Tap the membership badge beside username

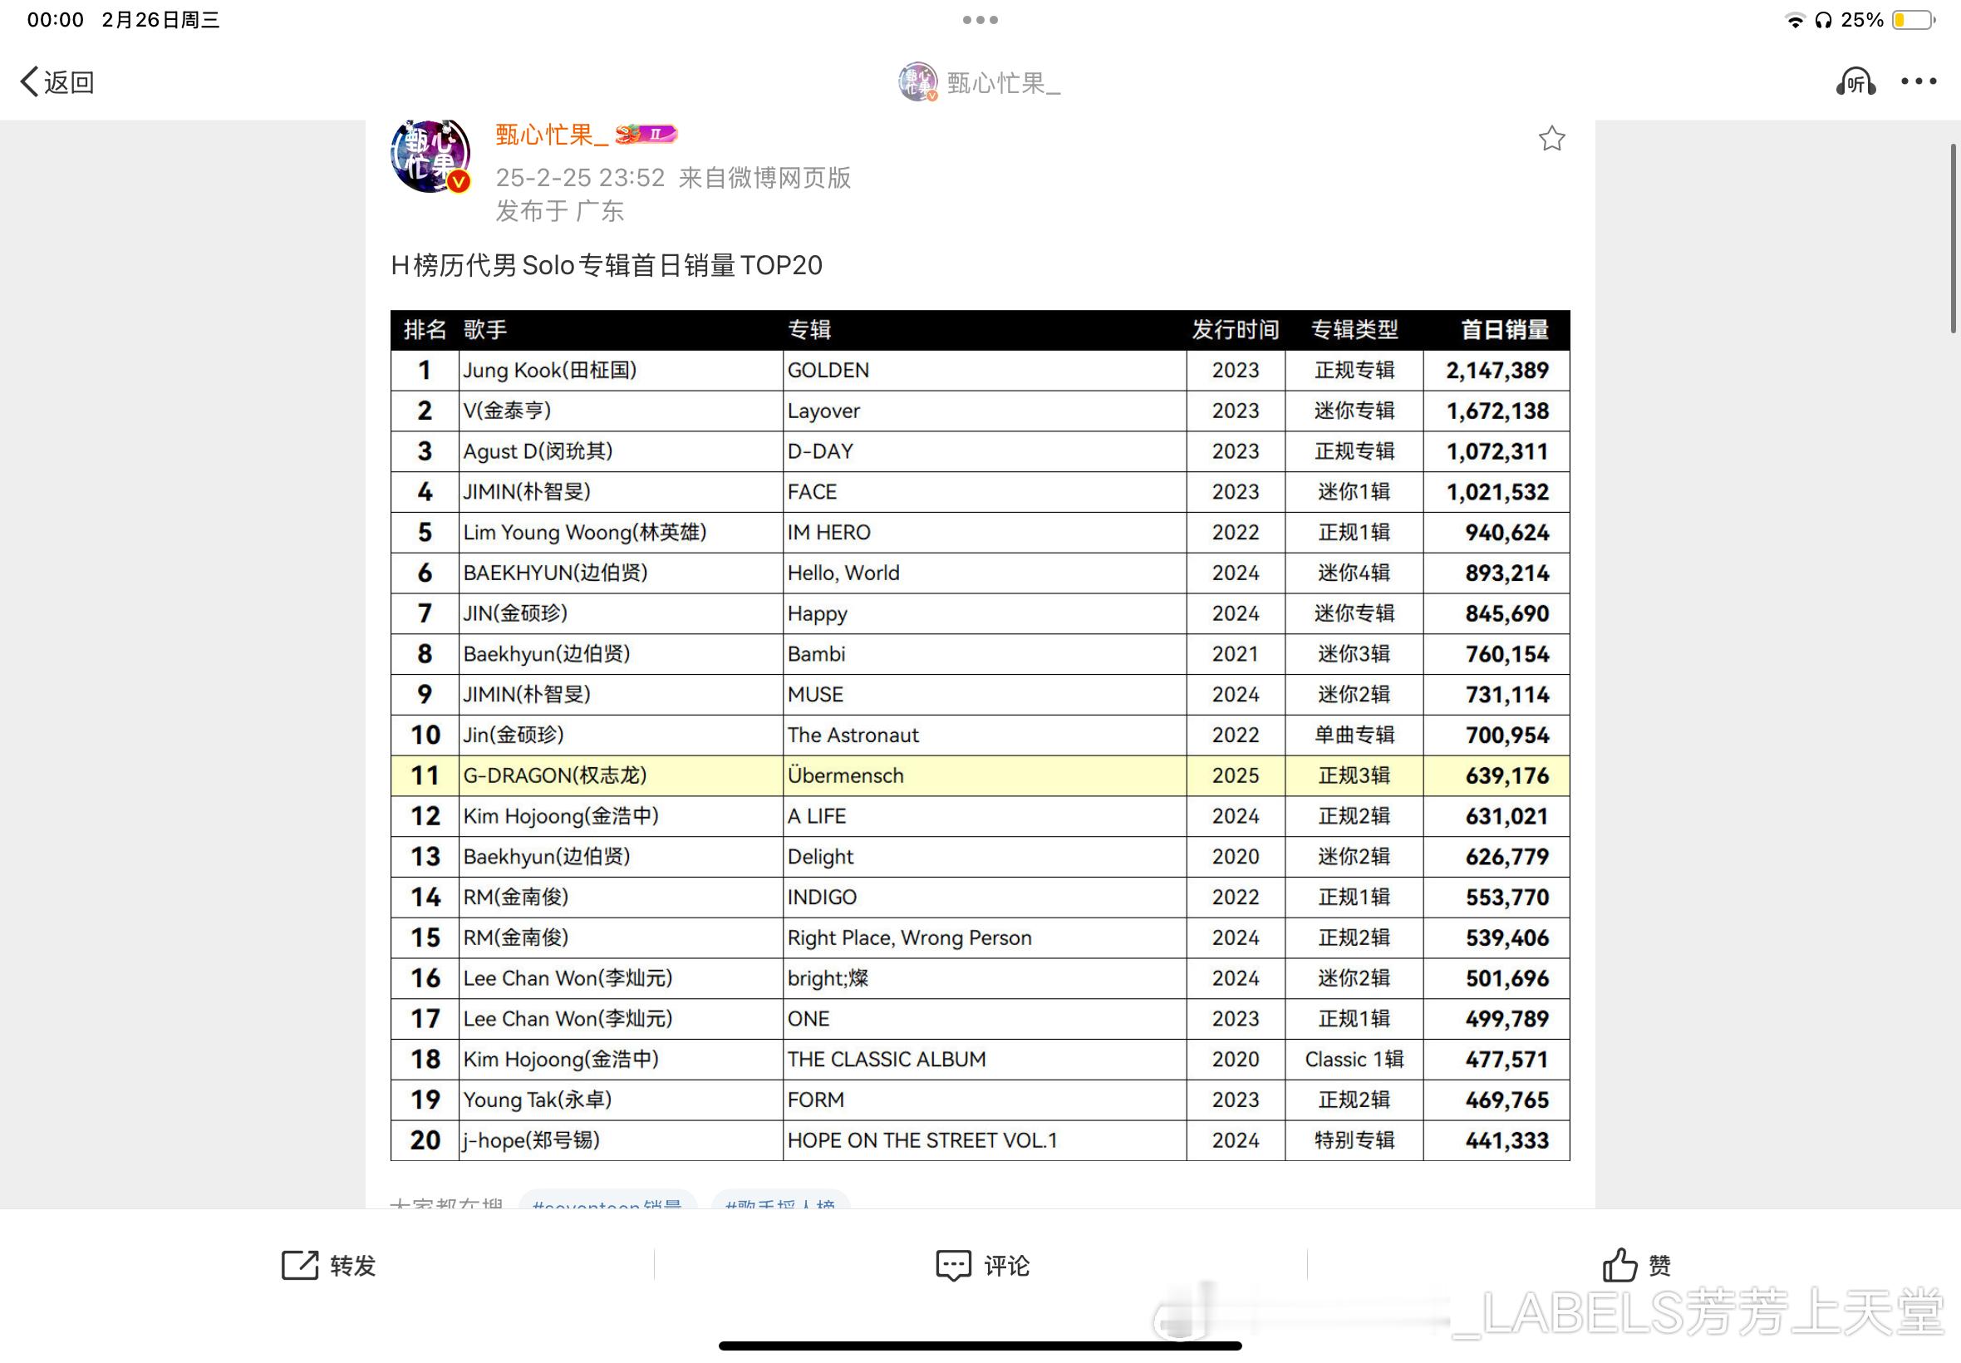646,134
